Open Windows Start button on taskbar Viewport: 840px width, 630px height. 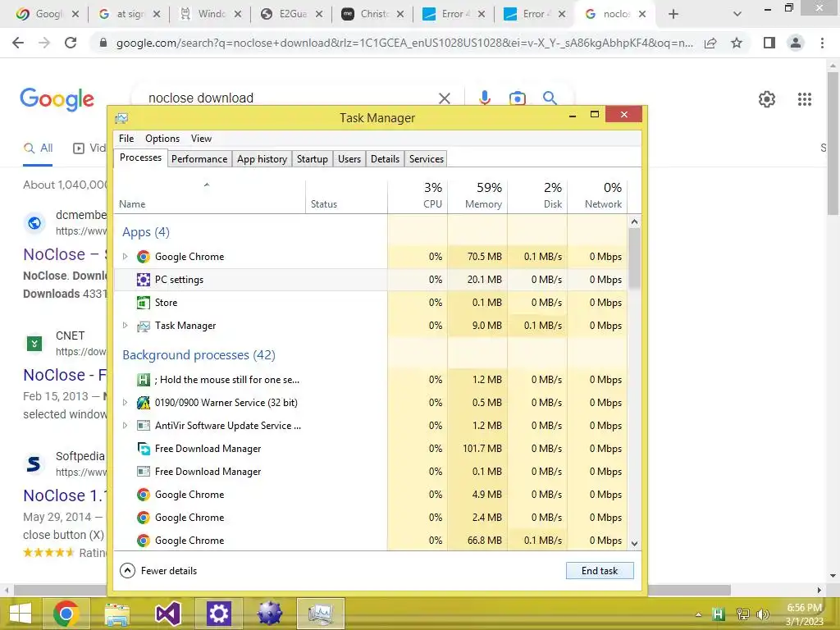click(x=21, y=614)
